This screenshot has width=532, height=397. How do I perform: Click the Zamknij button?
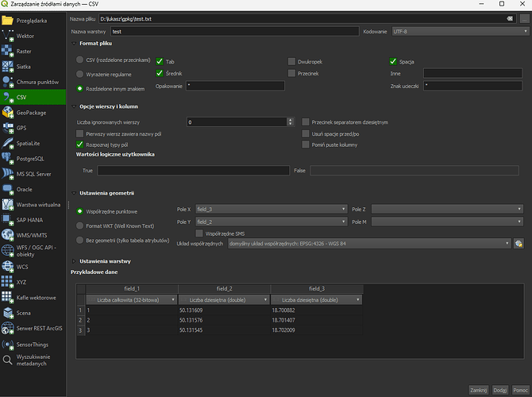pos(478,390)
